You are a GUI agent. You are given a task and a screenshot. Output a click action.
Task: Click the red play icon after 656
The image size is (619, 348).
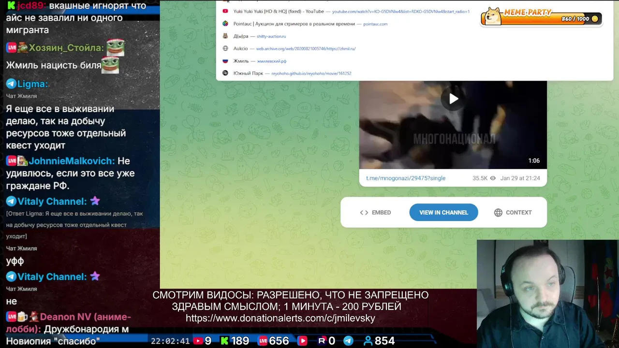[x=303, y=341]
